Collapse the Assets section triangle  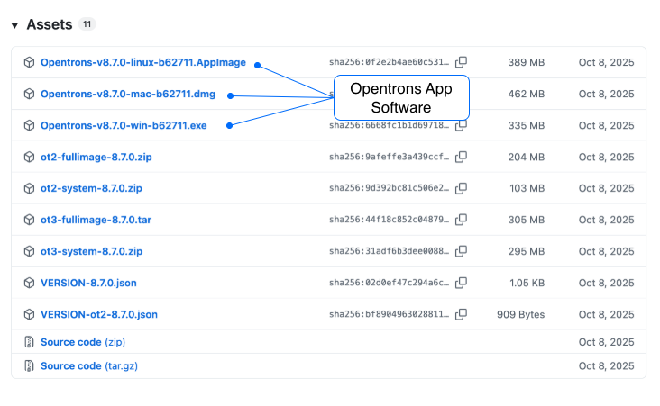pos(14,25)
